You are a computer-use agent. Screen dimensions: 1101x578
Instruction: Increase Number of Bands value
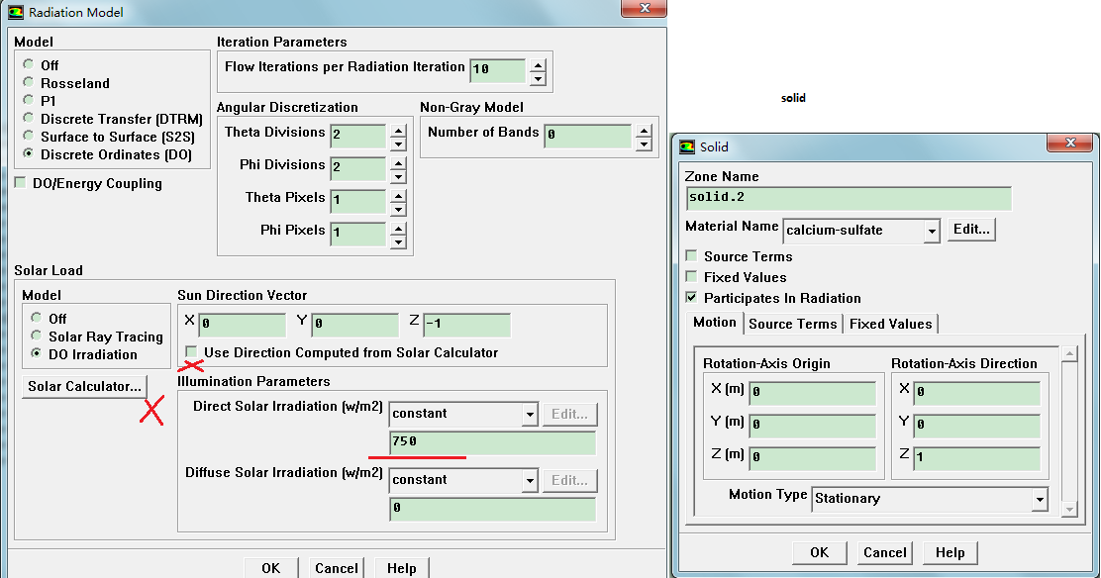tap(644, 130)
